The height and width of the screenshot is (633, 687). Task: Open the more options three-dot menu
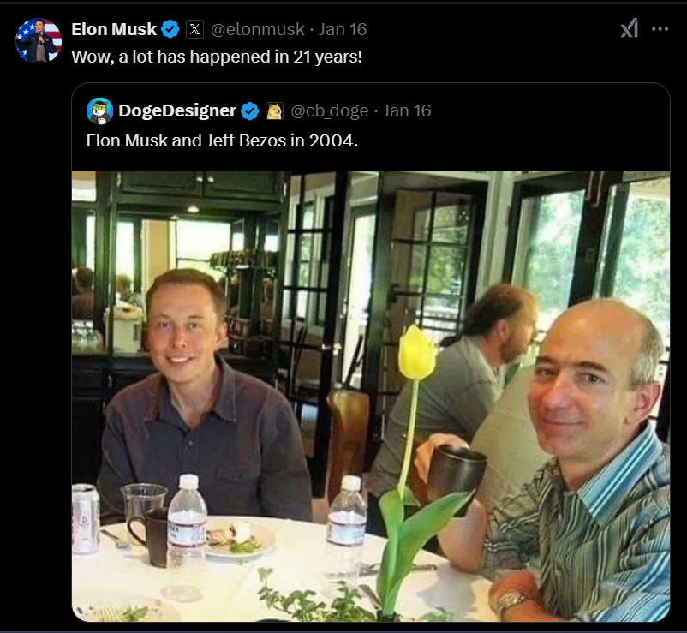click(660, 28)
